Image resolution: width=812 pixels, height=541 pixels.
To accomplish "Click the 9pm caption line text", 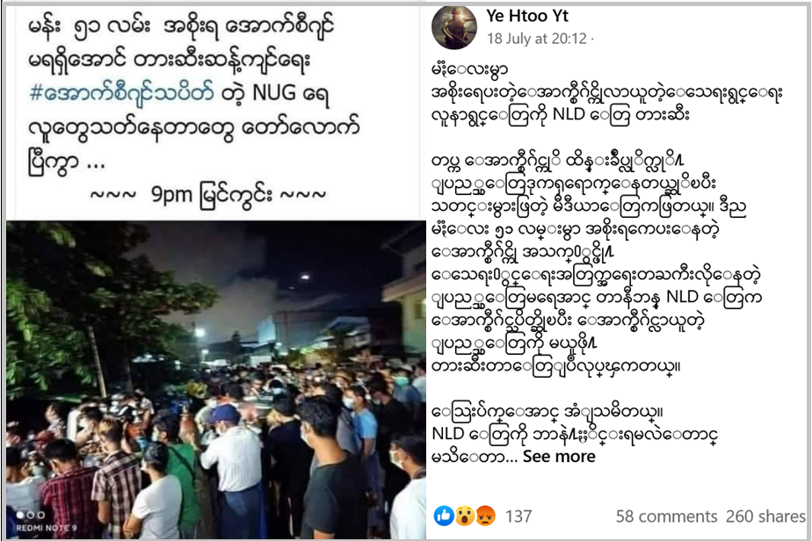I will point(208,196).
